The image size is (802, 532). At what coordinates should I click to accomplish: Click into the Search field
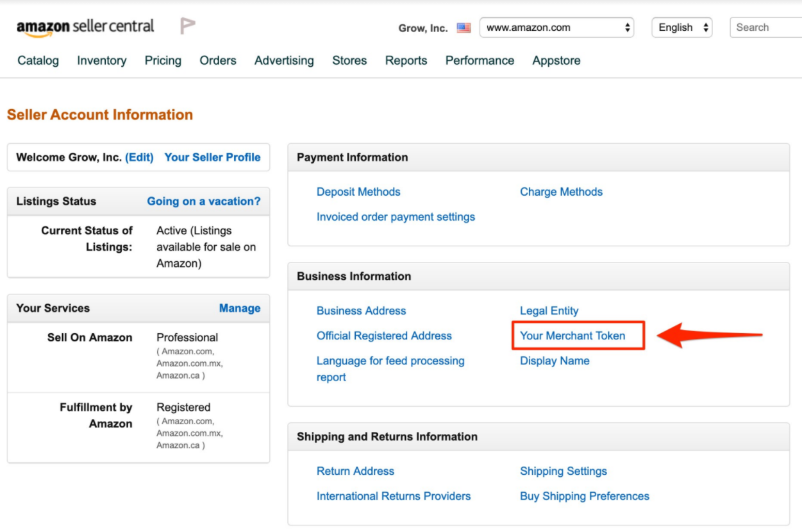(x=765, y=28)
